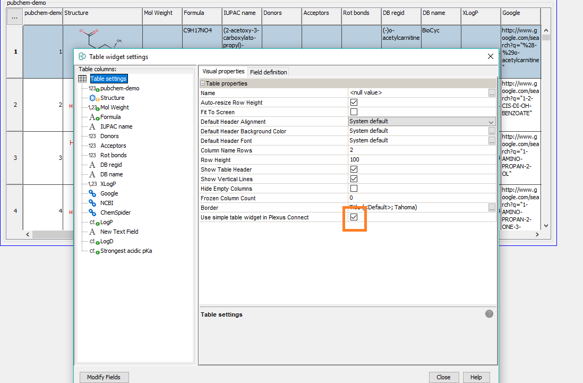Select the Visual properties tab
The image size is (583, 383).
pos(223,72)
